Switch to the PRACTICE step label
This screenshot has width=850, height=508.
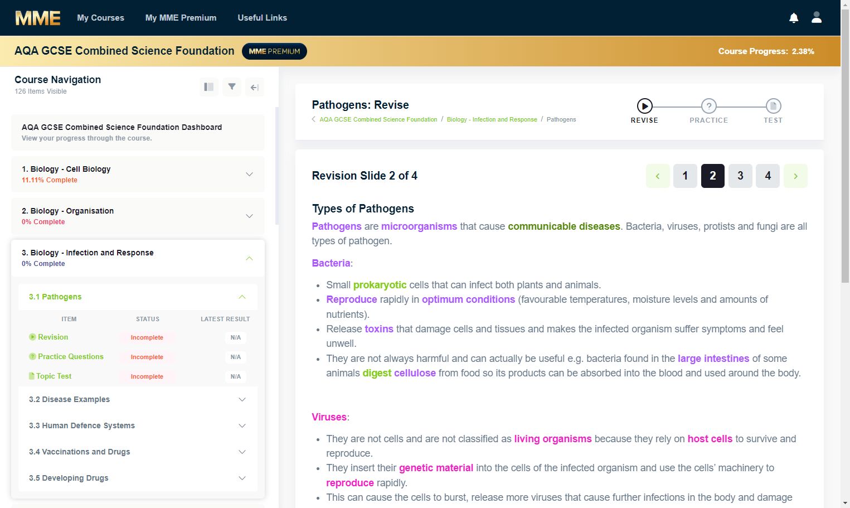709,120
